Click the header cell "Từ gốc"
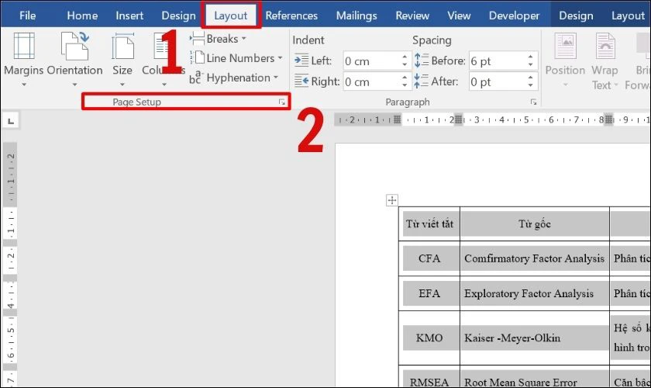Screen dimensions: 651x388 pos(535,224)
